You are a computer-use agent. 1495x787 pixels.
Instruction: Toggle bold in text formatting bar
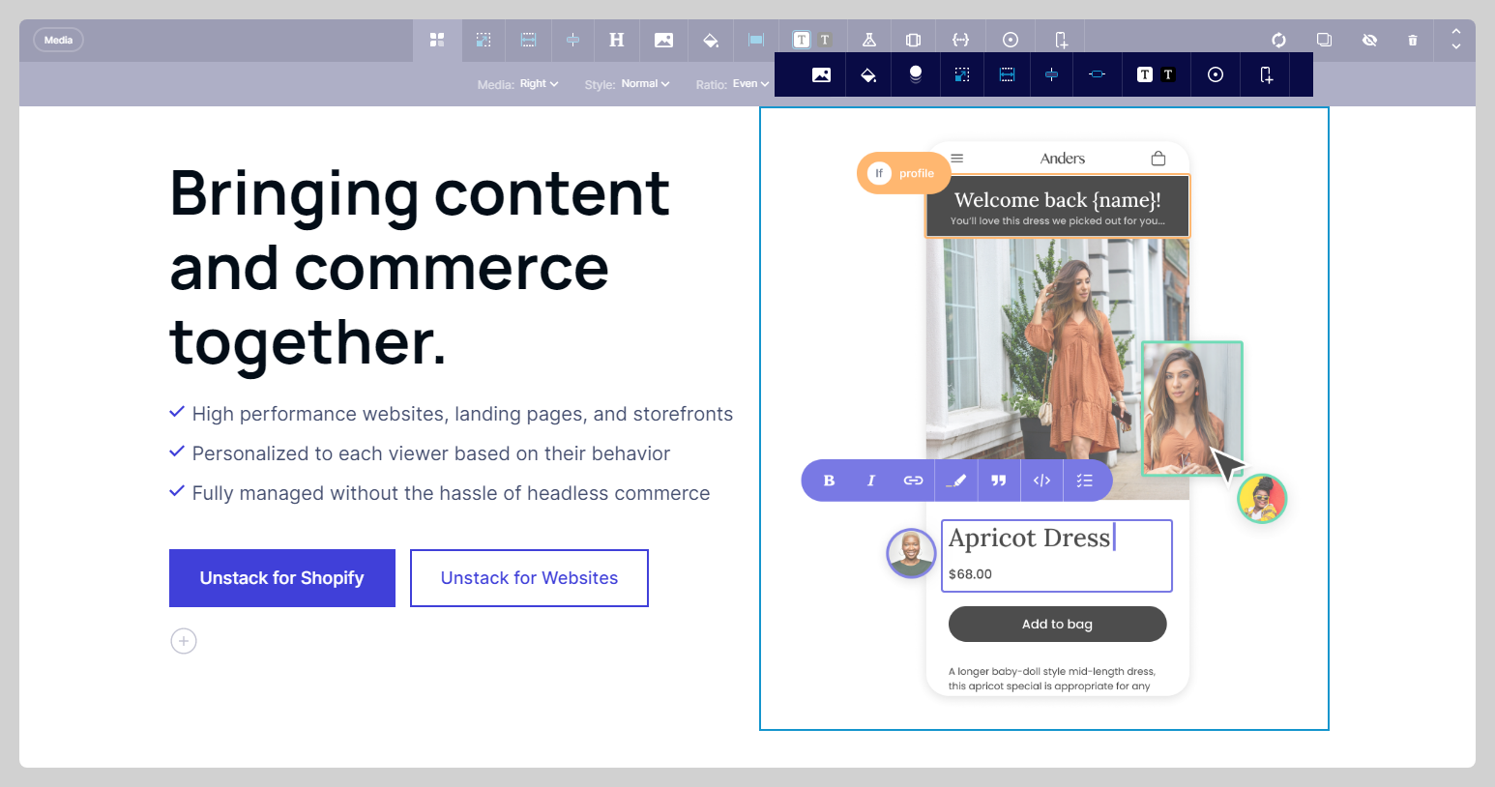coord(829,481)
